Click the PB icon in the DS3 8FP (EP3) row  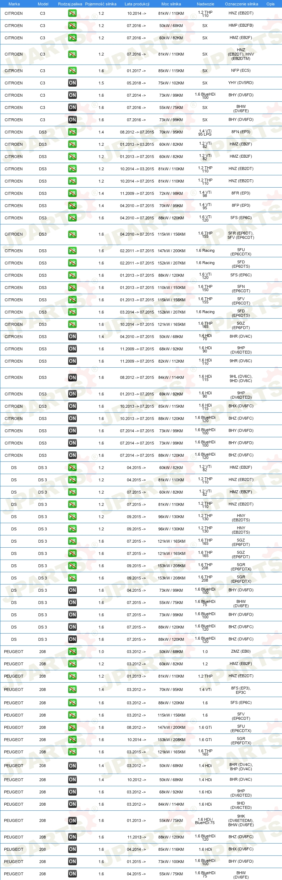tap(72, 206)
